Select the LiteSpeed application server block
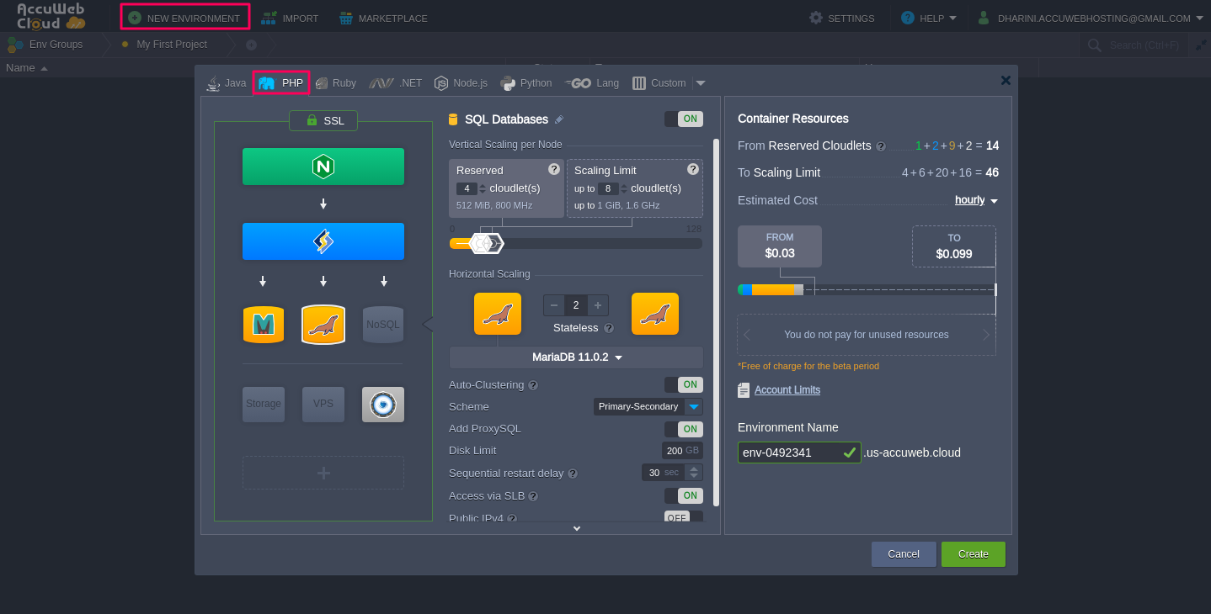This screenshot has width=1211, height=614. click(323, 241)
